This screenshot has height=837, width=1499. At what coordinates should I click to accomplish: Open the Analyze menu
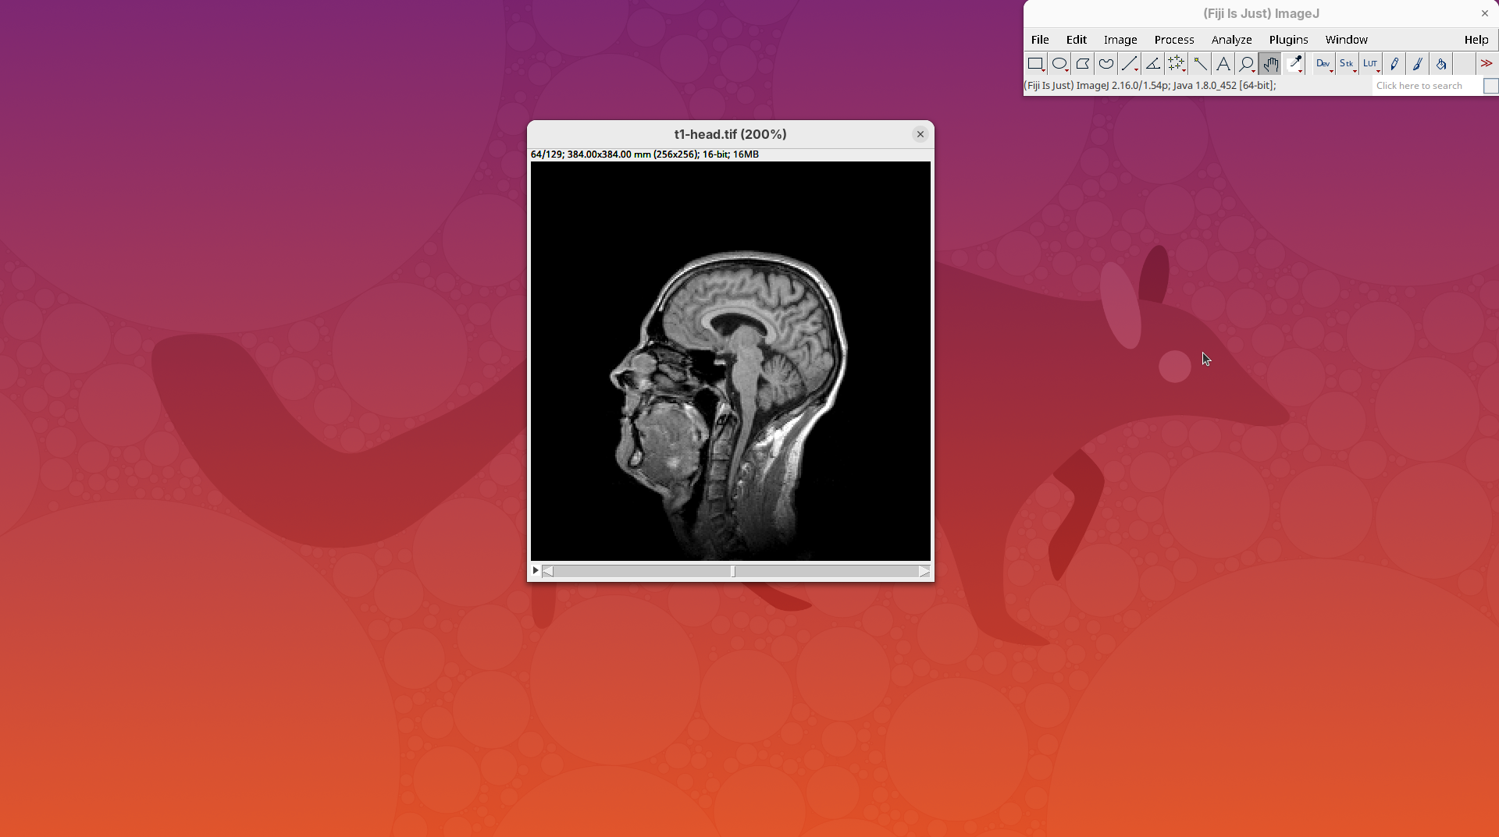pos(1231,40)
